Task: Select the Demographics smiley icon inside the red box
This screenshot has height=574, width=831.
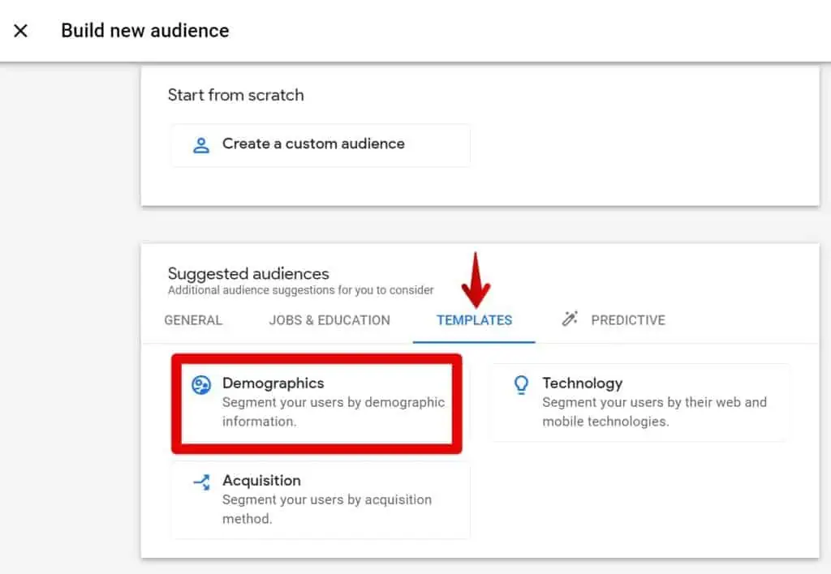Action: (x=200, y=383)
